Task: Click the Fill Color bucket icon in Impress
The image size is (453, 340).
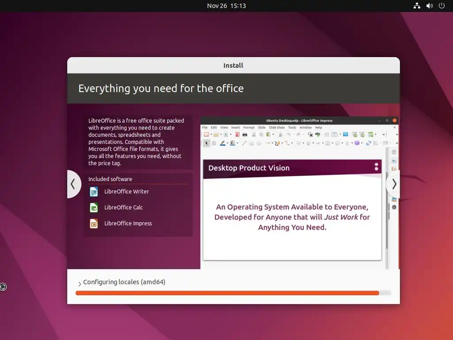Action: coord(233,143)
